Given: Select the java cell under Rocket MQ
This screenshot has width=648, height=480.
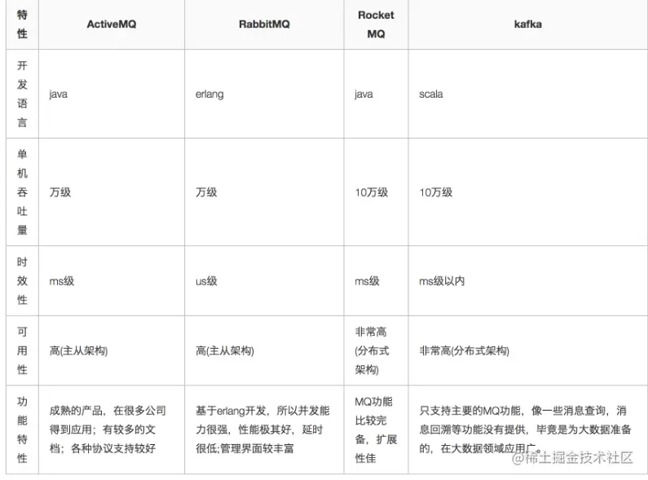Looking at the screenshot, I should point(376,94).
